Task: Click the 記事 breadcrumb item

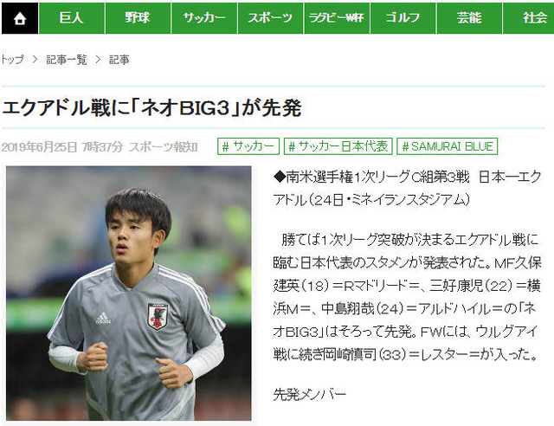Action: point(119,60)
